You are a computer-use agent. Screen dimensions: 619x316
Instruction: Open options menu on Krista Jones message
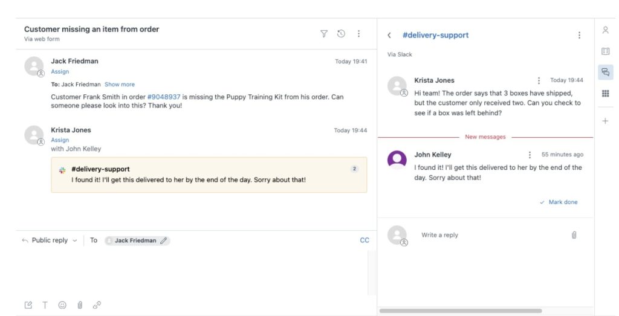click(539, 80)
